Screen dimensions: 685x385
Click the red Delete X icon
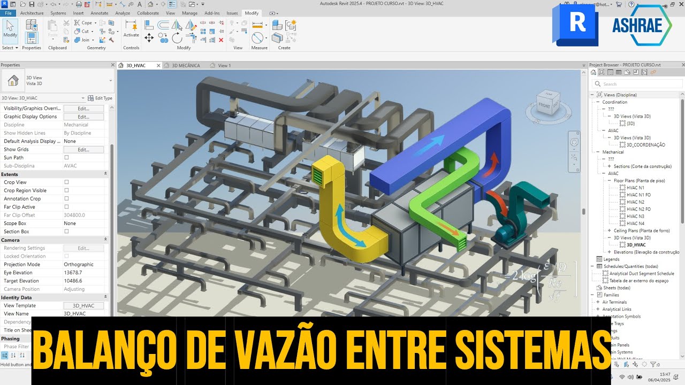tap(221, 40)
